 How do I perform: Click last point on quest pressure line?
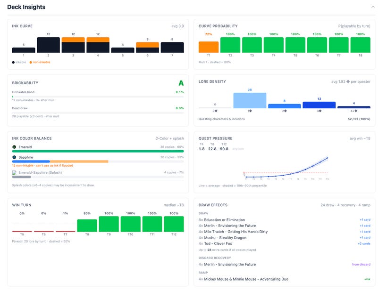[328, 158]
